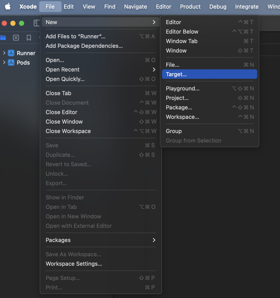280x298 pixels.
Task: Open the Apple menu
Action: [8, 7]
